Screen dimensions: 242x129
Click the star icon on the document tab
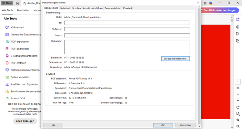pos(25,3)
